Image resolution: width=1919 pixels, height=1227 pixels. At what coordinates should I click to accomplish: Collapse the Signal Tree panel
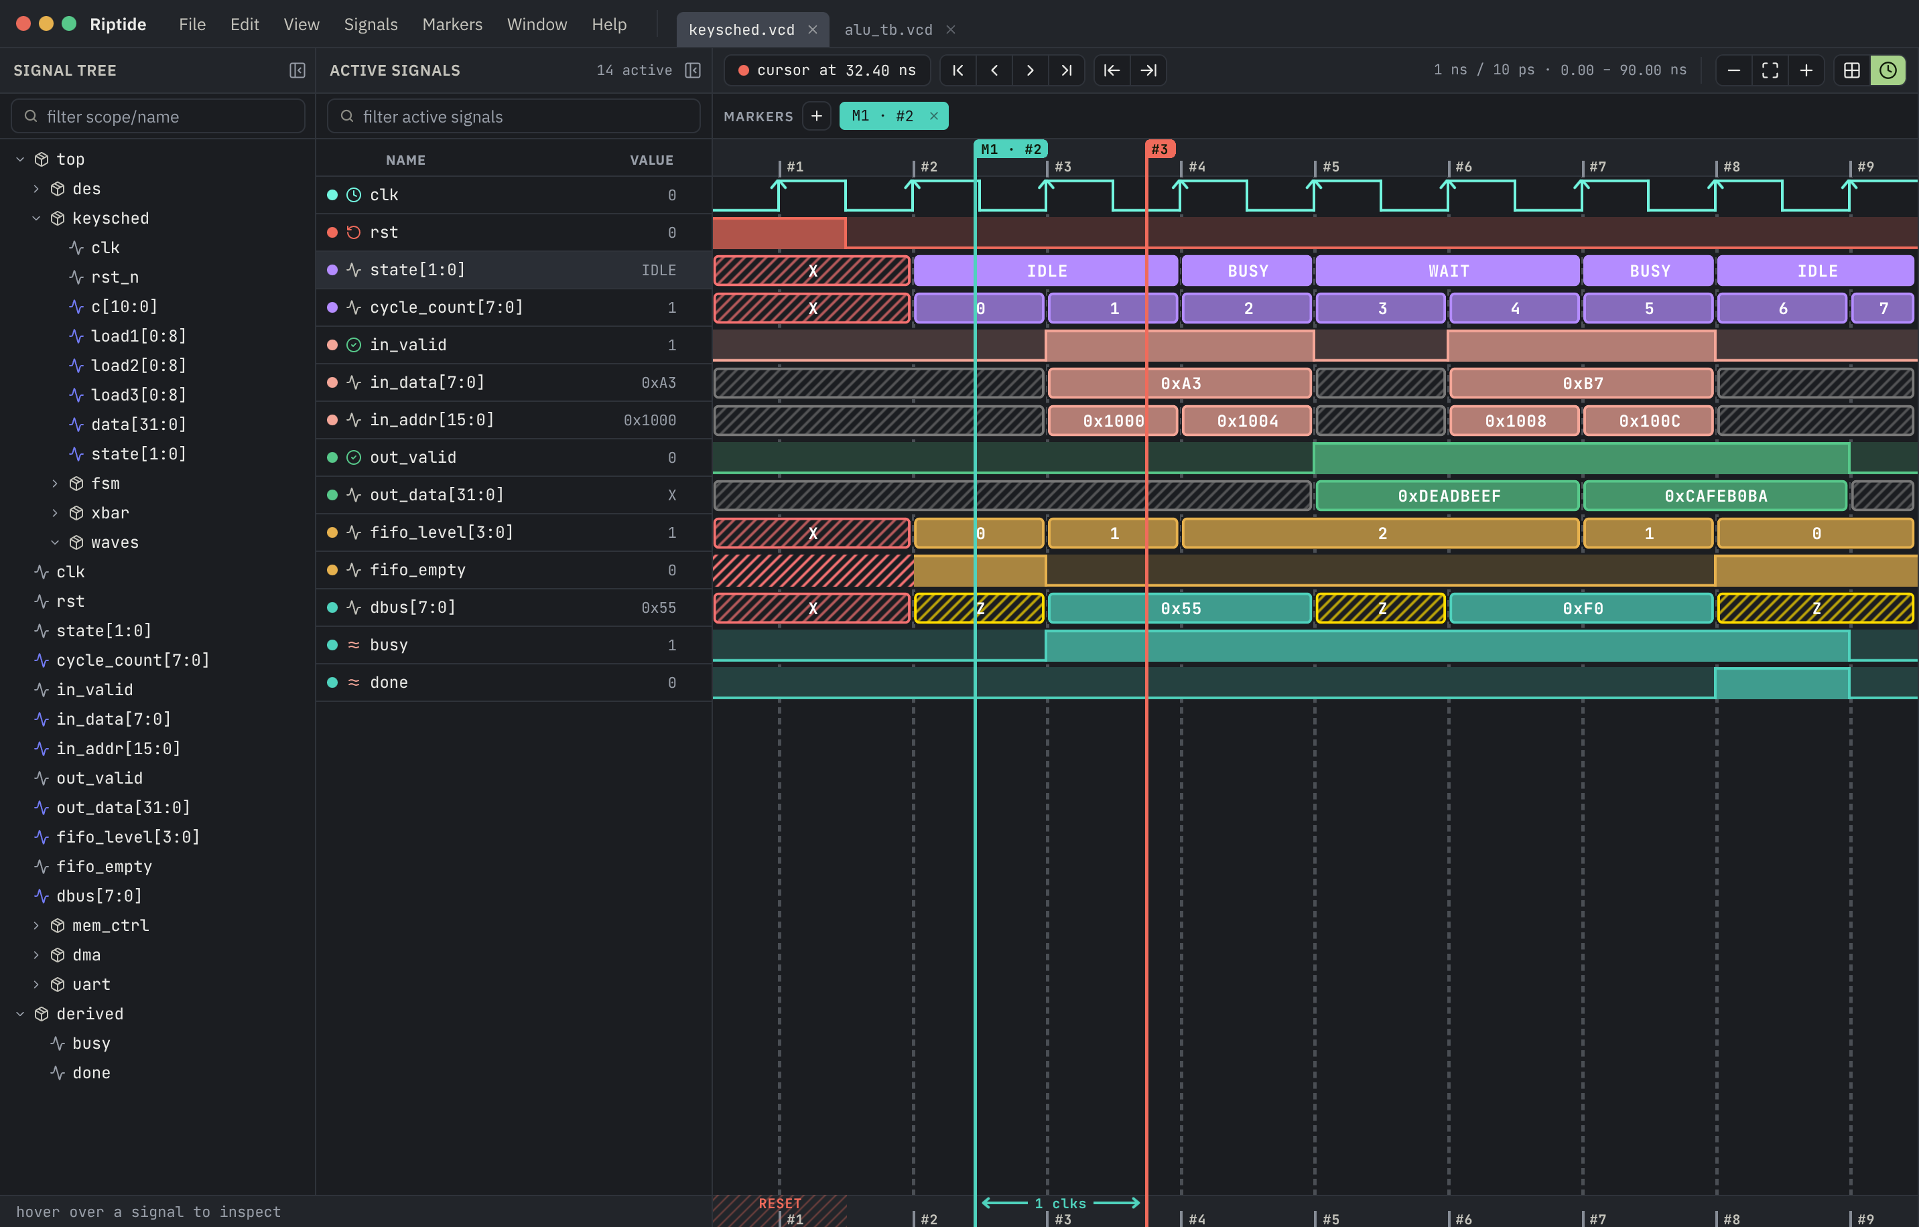297,70
